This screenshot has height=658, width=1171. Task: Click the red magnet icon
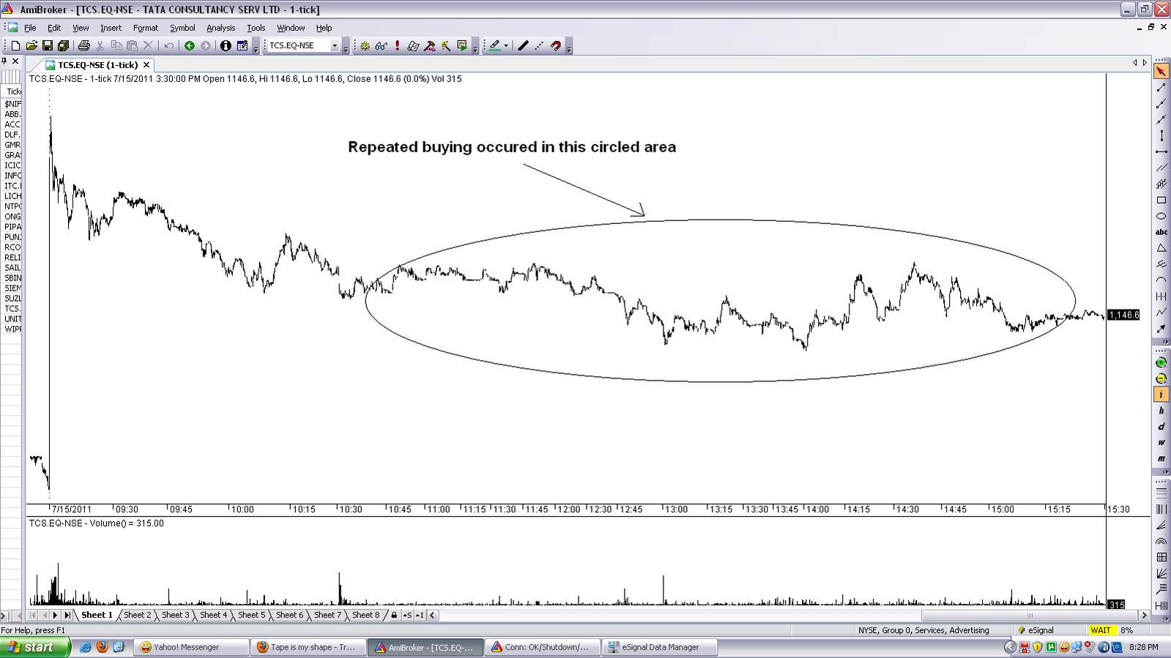pyautogui.click(x=556, y=45)
